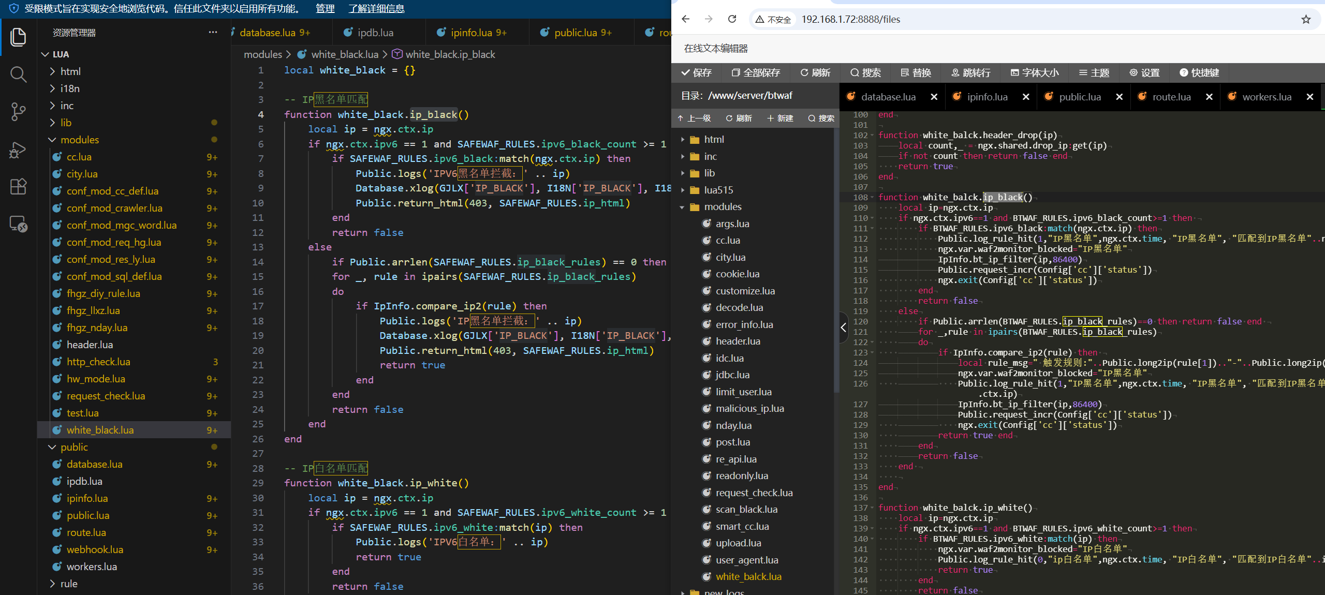This screenshot has width=1325, height=595.
Task: Open the Search view in the activity bar
Action: (x=18, y=75)
